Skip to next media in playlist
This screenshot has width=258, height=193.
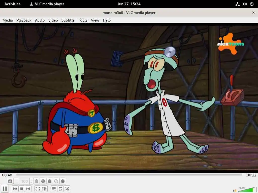pyautogui.click(x=28, y=189)
